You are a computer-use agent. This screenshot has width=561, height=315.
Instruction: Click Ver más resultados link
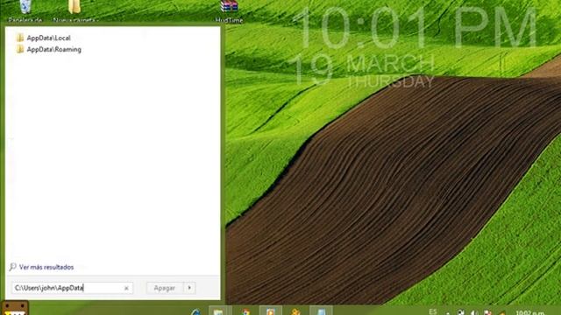(46, 267)
